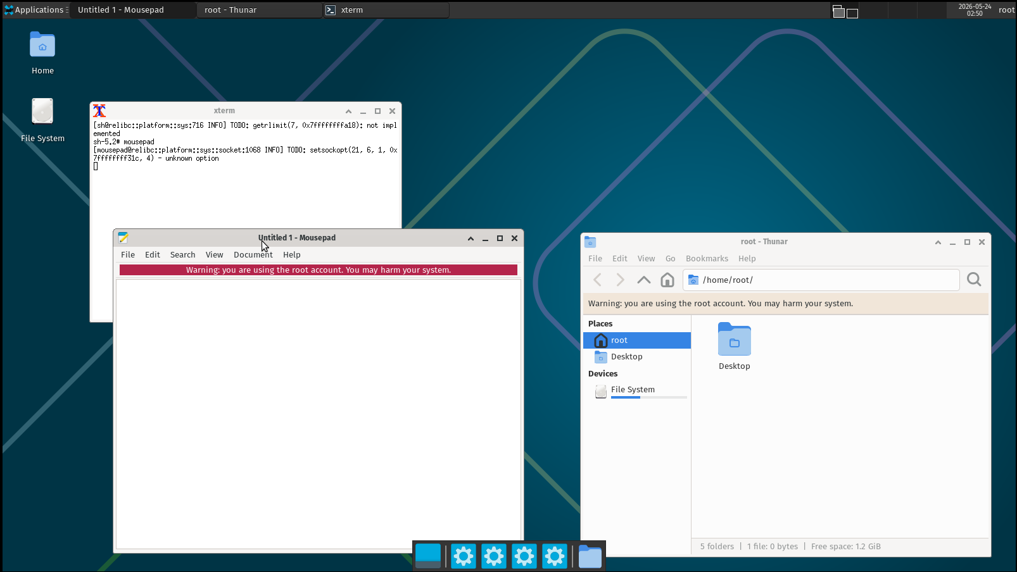This screenshot has height=572, width=1017.
Task: Open Mousepad's Edit menu
Action: pyautogui.click(x=153, y=255)
